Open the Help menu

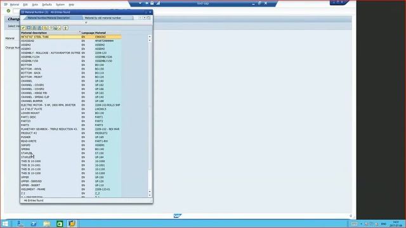(x=71, y=4)
